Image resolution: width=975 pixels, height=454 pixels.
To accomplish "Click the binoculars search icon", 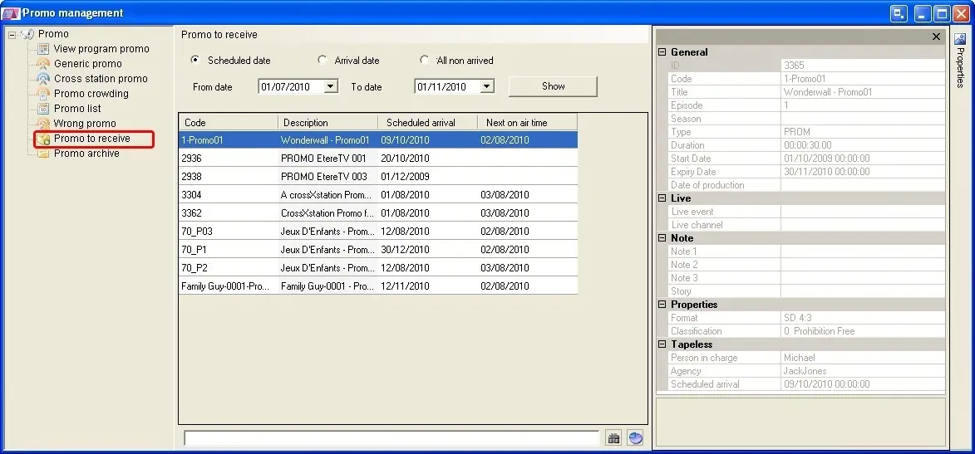I will (x=613, y=438).
